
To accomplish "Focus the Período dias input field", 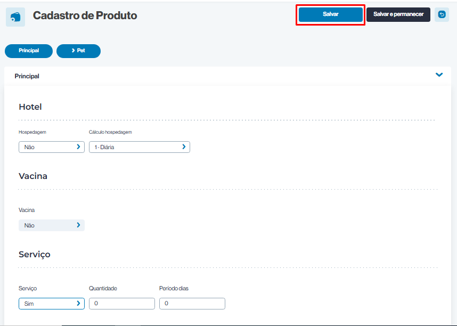I will coord(192,304).
